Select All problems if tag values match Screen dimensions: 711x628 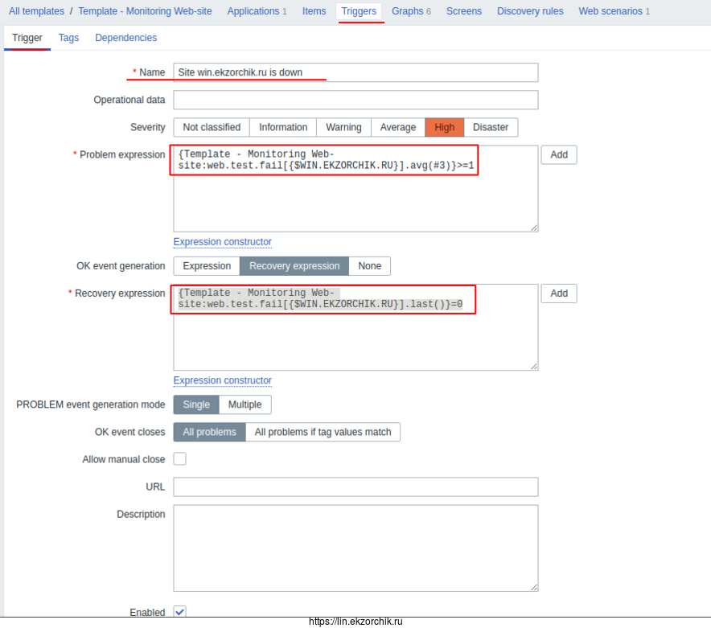[323, 432]
